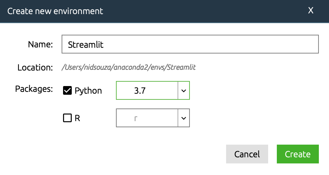Click the greyed 'r' placeholder value
This screenshot has height=175, width=329.
pos(136,119)
